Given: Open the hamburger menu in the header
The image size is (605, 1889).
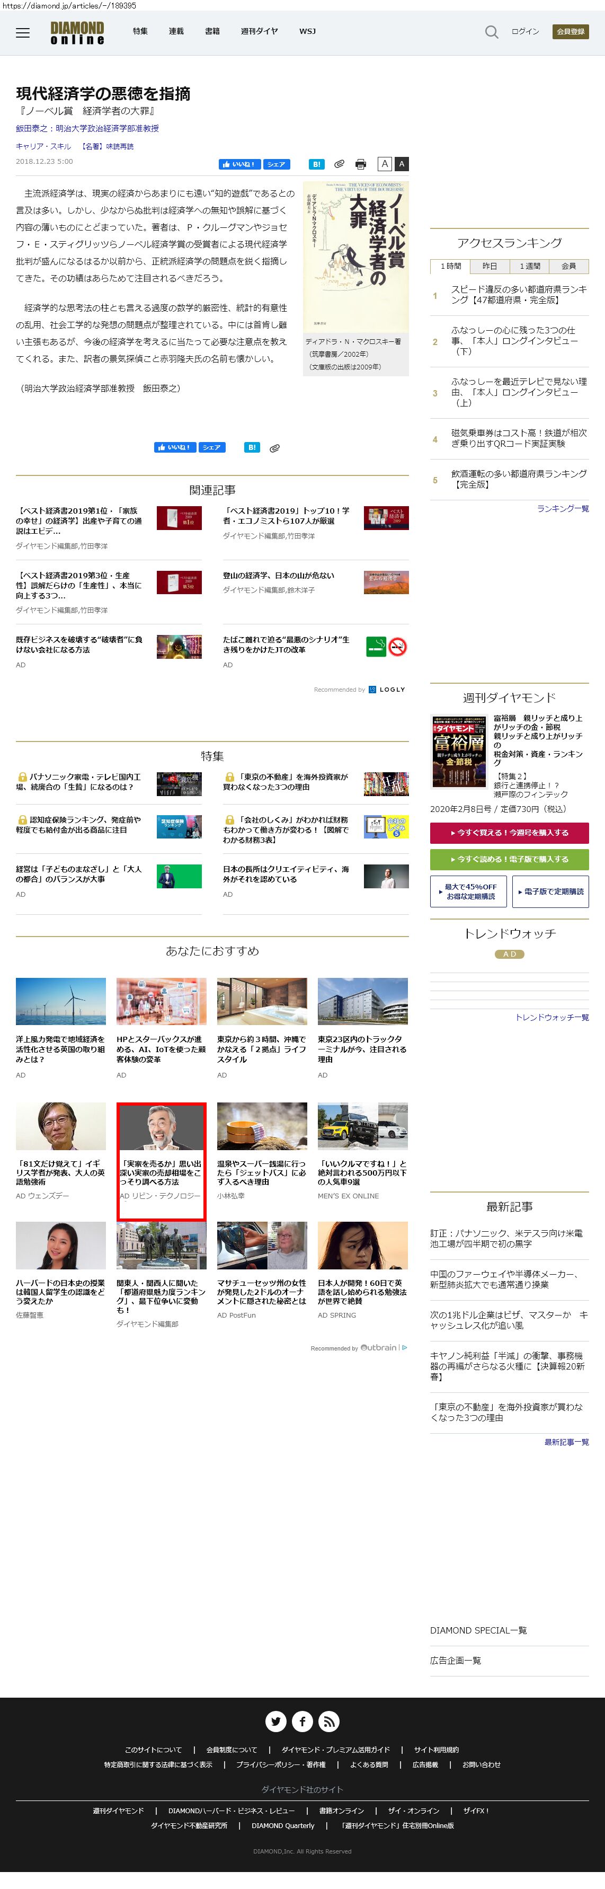Looking at the screenshot, I should pos(23,32).
